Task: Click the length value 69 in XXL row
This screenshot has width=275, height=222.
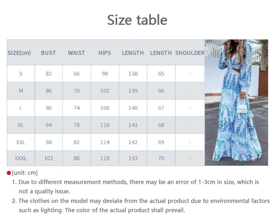Action: tap(161, 142)
